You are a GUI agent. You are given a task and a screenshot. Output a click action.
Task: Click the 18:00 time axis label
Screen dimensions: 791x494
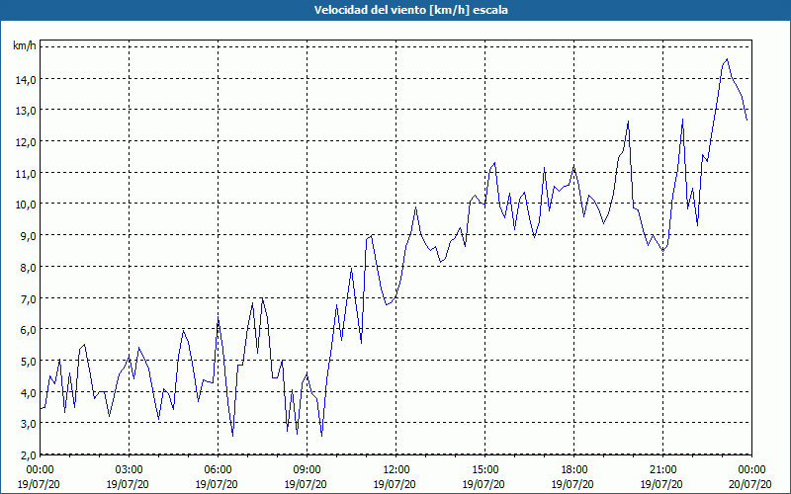[573, 470]
